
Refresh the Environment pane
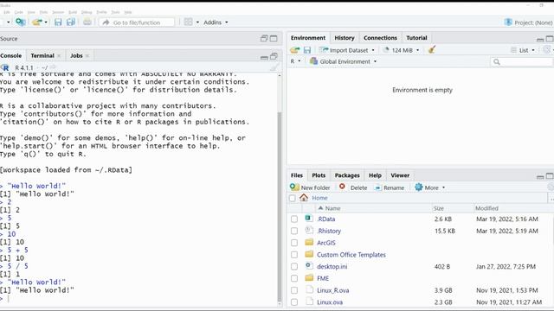click(548, 50)
